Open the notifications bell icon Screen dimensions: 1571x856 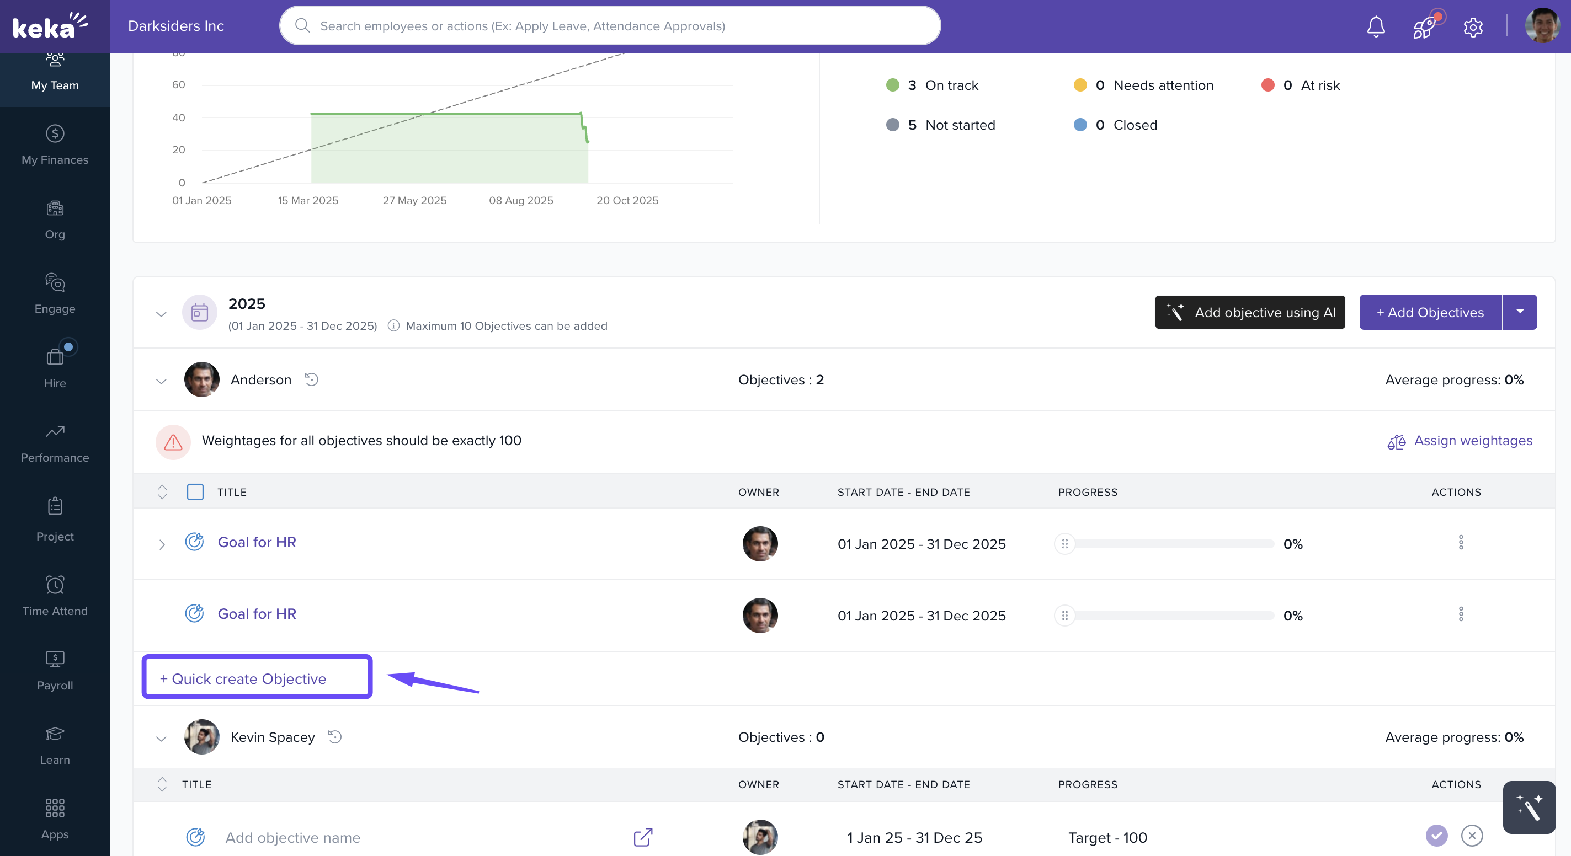tap(1375, 26)
